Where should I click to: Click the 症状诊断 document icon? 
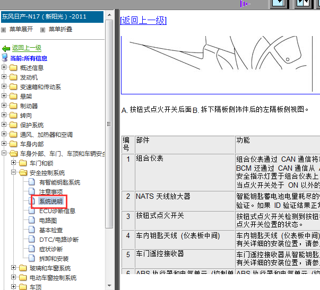point(32,249)
